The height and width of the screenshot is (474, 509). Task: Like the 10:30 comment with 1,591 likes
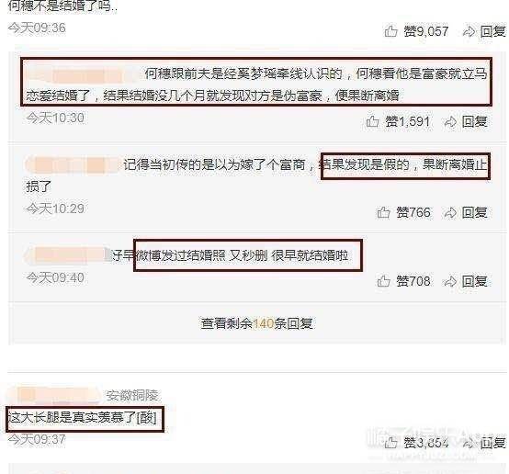click(x=373, y=122)
